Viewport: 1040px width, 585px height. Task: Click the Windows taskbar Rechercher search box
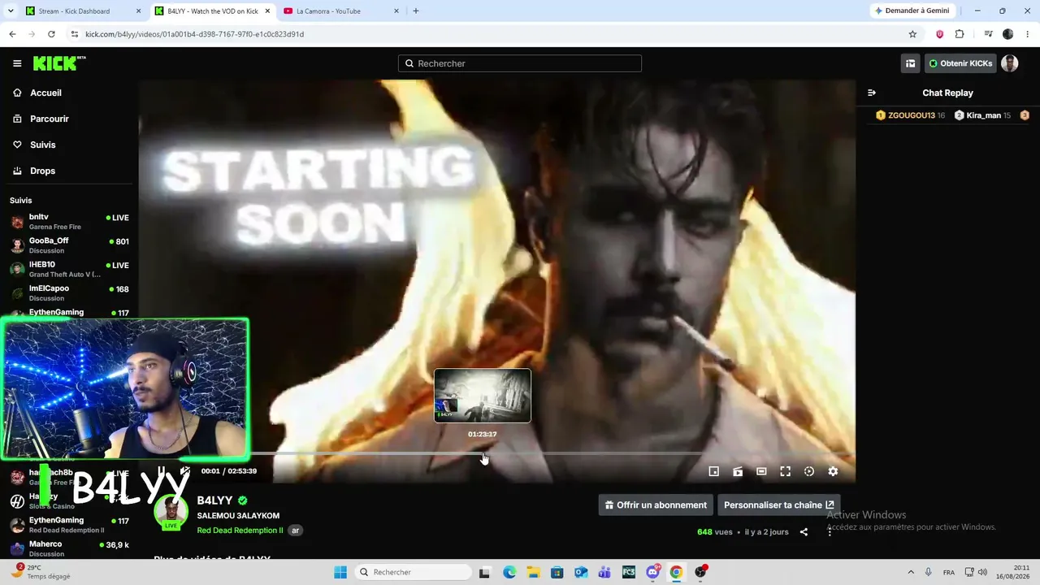click(412, 572)
